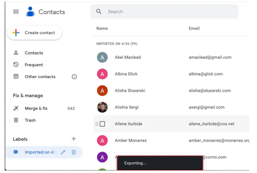The width and height of the screenshot is (257, 173).
Task: Click the Google Contacts logo icon
Action: tap(30, 11)
